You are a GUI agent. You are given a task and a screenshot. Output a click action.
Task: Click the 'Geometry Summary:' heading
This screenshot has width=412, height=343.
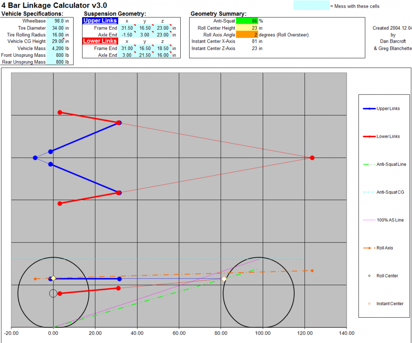(x=218, y=14)
